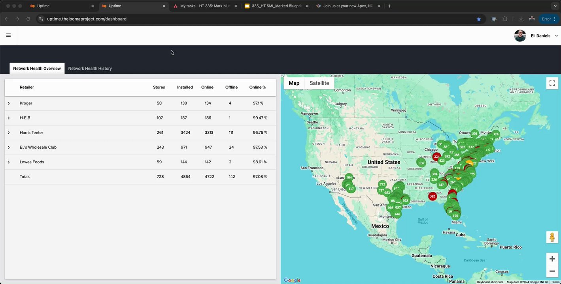Open the browser Extensions puzzle icon
The width and height of the screenshot is (561, 284).
(505, 19)
